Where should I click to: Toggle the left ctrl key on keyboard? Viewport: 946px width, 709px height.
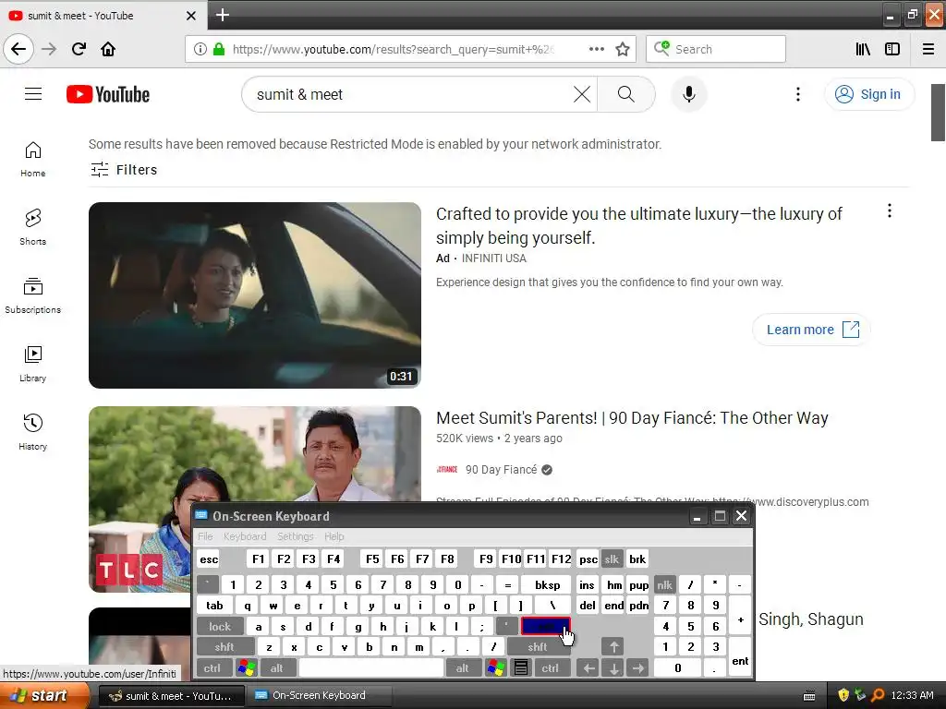click(212, 668)
